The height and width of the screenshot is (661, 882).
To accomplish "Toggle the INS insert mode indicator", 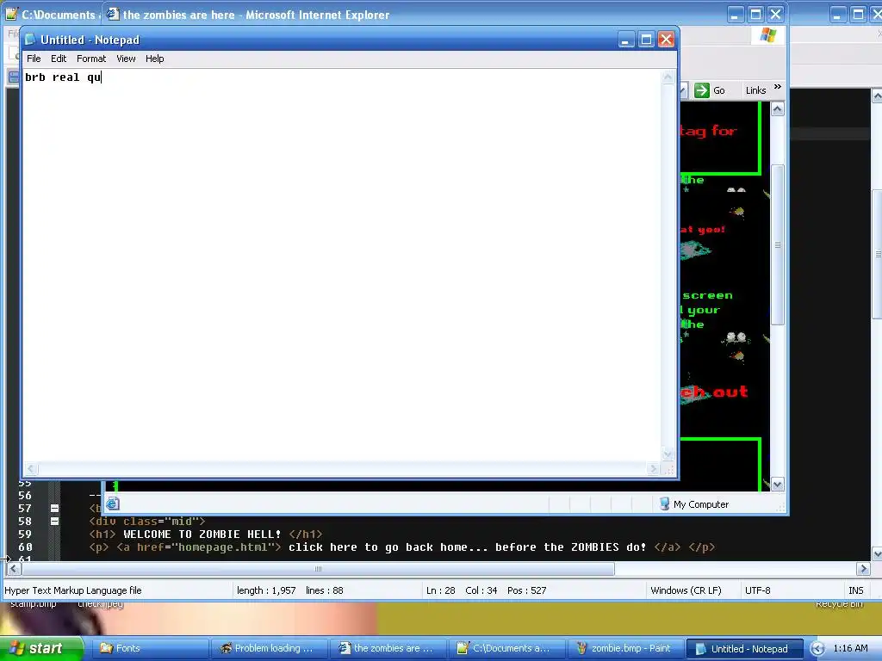I will [x=855, y=590].
